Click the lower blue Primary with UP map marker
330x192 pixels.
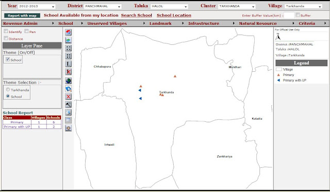tap(140, 99)
